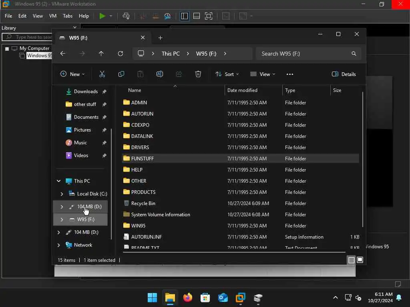Open the VMware Help menu
The width and height of the screenshot is (410, 307).
(84, 16)
